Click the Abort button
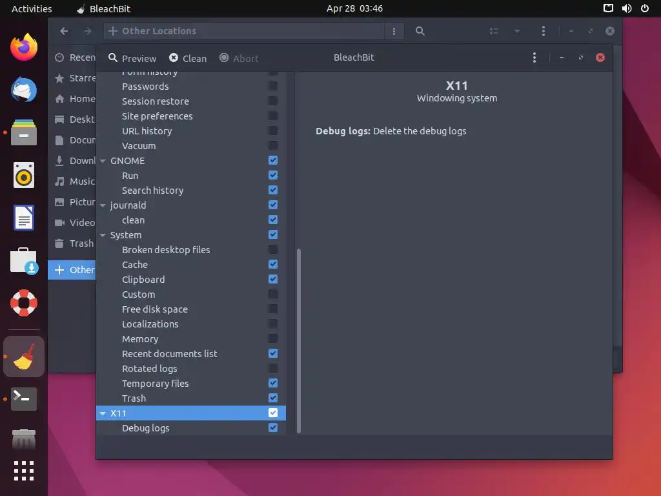661x496 pixels. pos(239,58)
